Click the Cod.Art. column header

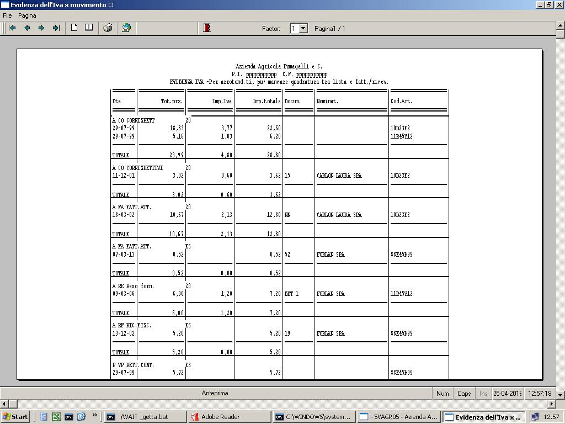click(402, 102)
